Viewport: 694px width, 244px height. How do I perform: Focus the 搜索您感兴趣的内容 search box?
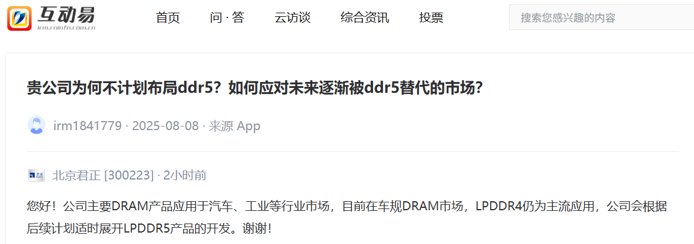(x=602, y=17)
